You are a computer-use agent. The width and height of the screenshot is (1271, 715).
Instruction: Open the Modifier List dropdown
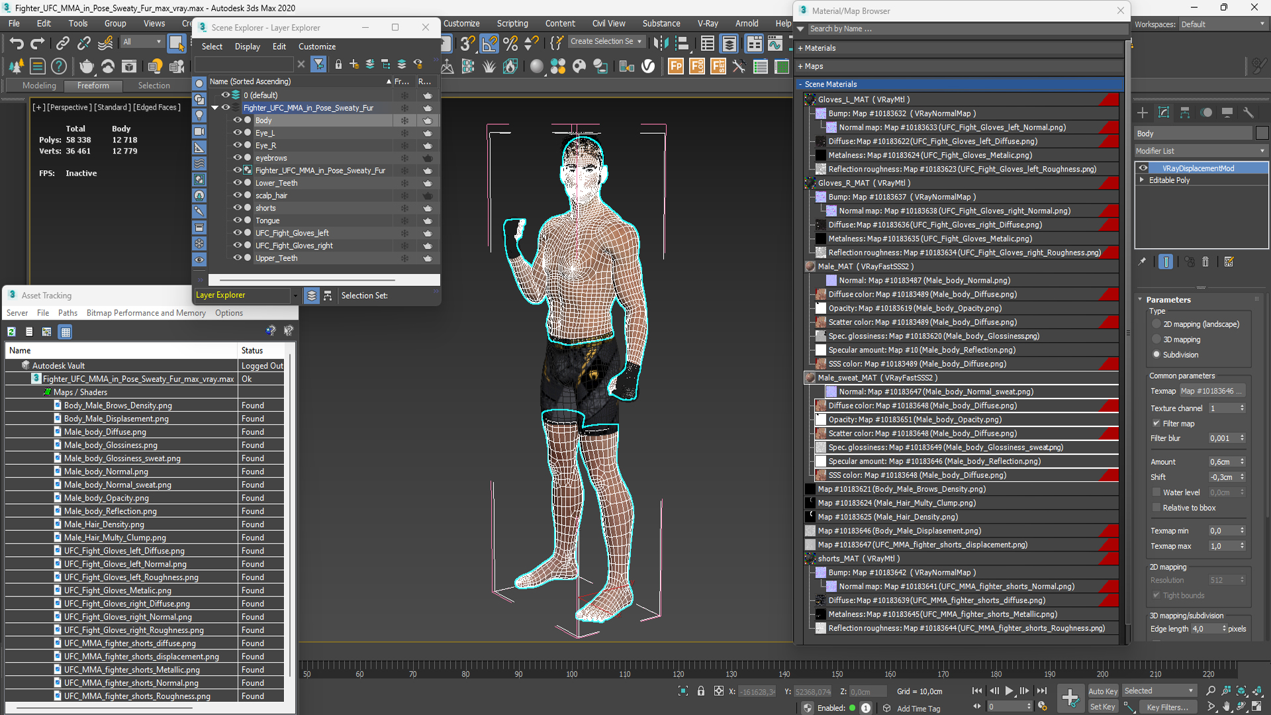[x=1201, y=151]
